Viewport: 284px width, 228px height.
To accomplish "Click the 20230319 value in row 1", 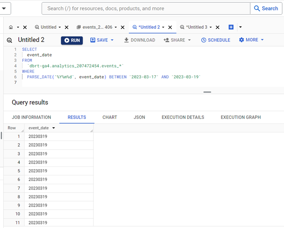I will coord(38,136).
